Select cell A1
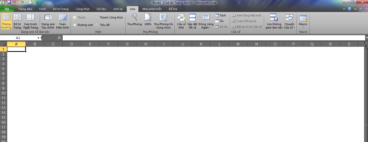The height and width of the screenshot is (142, 368). [x=16, y=49]
